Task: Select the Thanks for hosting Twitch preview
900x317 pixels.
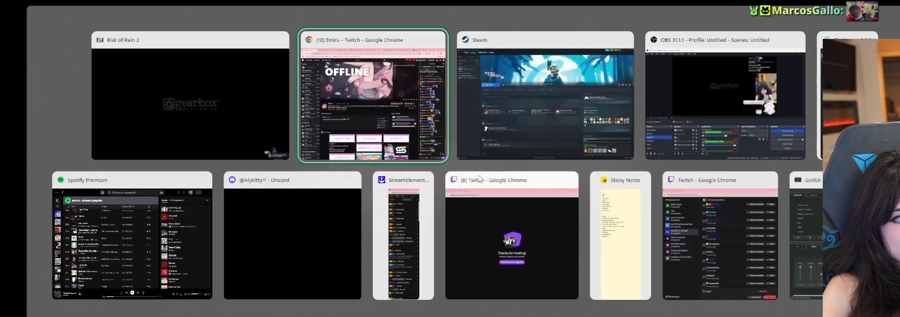Action: (512, 244)
